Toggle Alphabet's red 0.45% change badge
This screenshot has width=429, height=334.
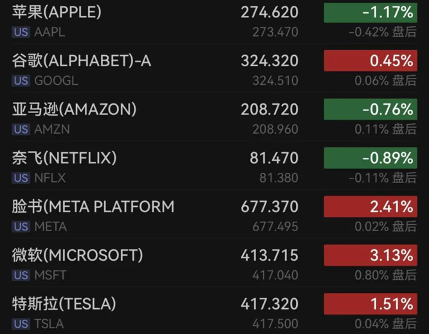click(369, 61)
